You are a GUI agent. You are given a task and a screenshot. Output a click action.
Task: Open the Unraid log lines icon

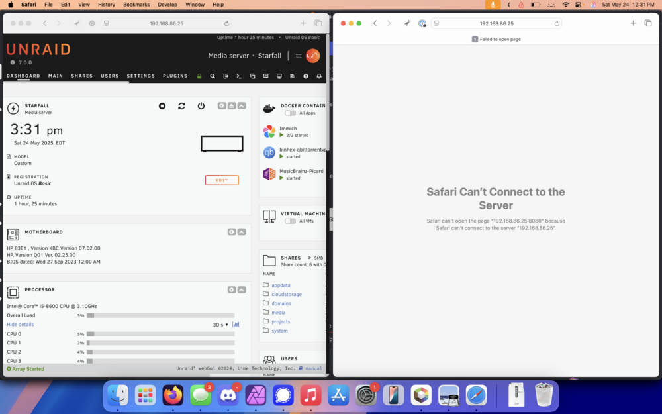tap(292, 76)
